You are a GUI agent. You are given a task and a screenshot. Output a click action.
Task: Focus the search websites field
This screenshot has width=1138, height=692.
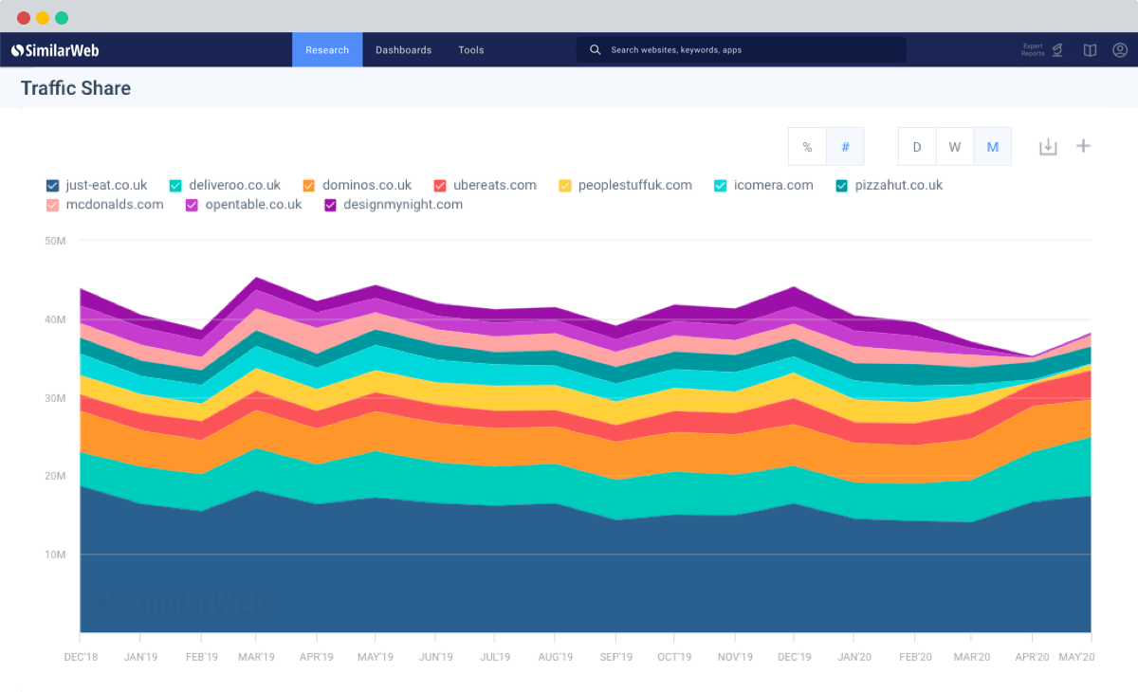pos(741,50)
